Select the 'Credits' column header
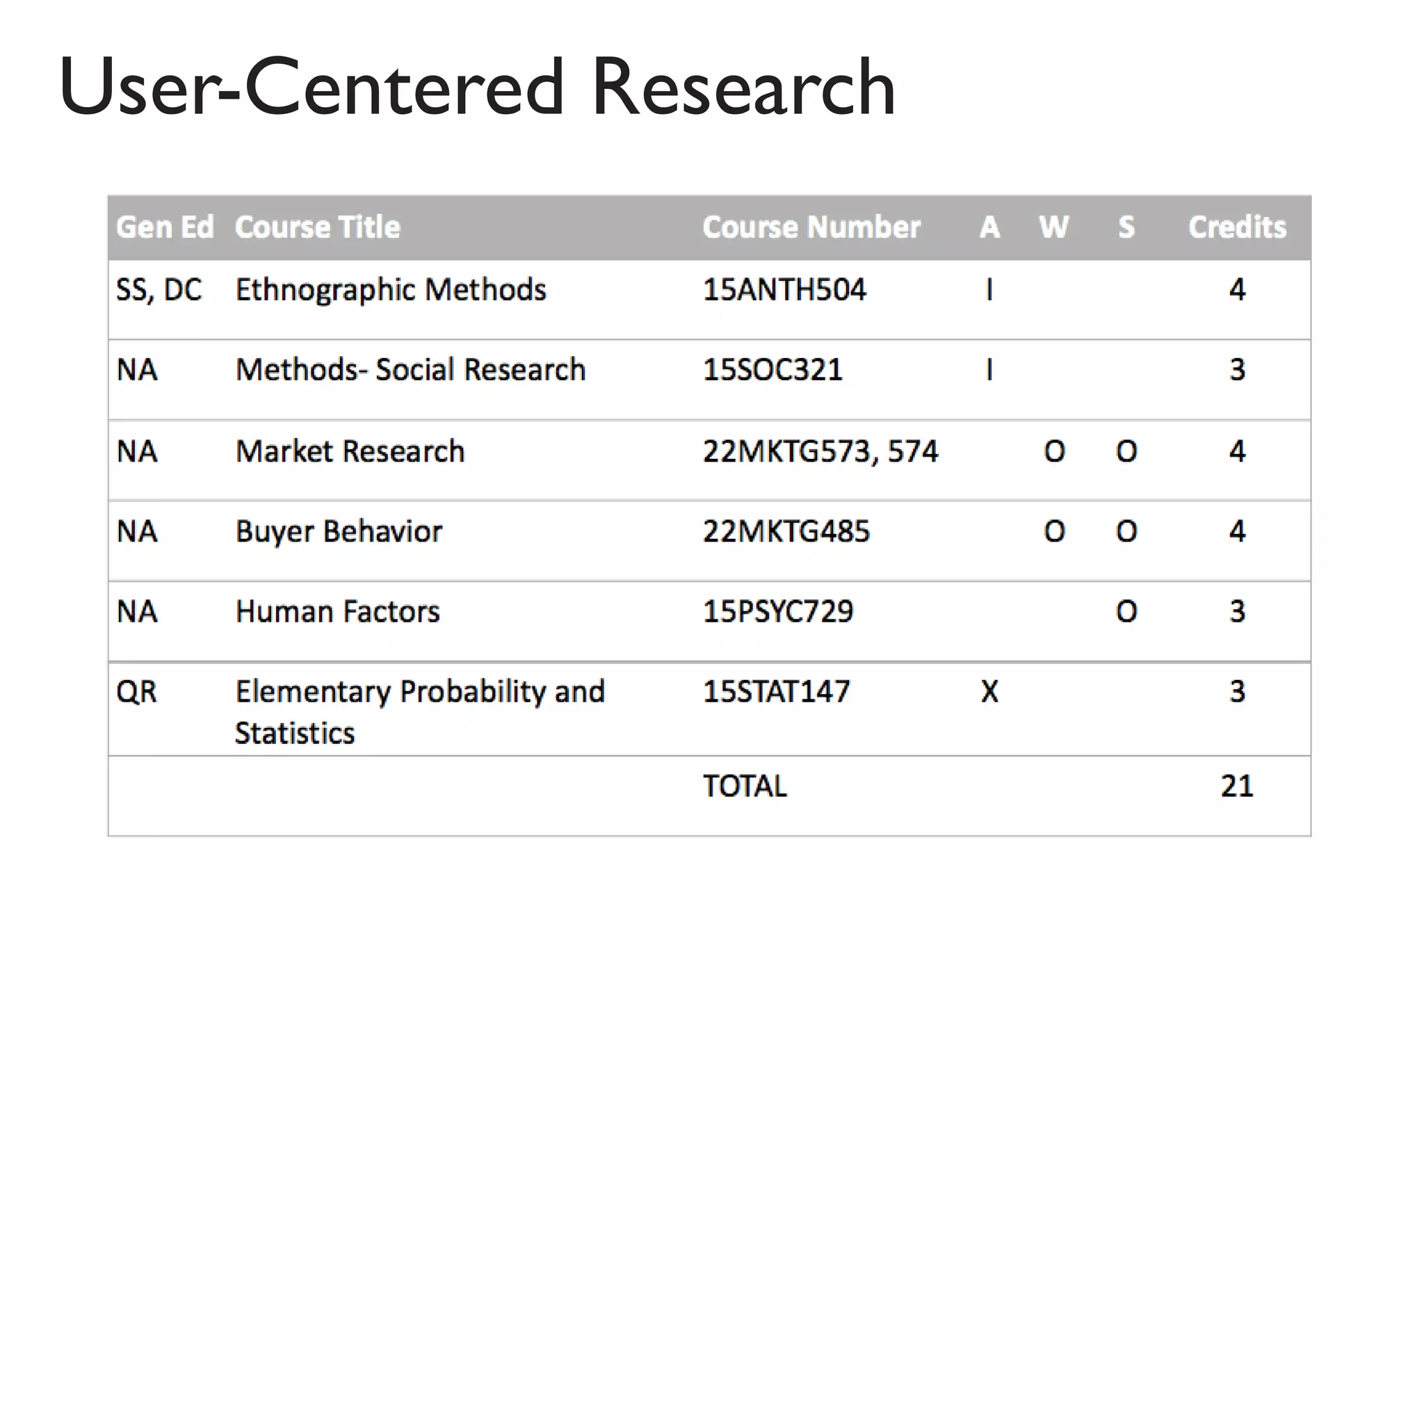Viewport: 1424px width, 1424px height. coord(1238,227)
